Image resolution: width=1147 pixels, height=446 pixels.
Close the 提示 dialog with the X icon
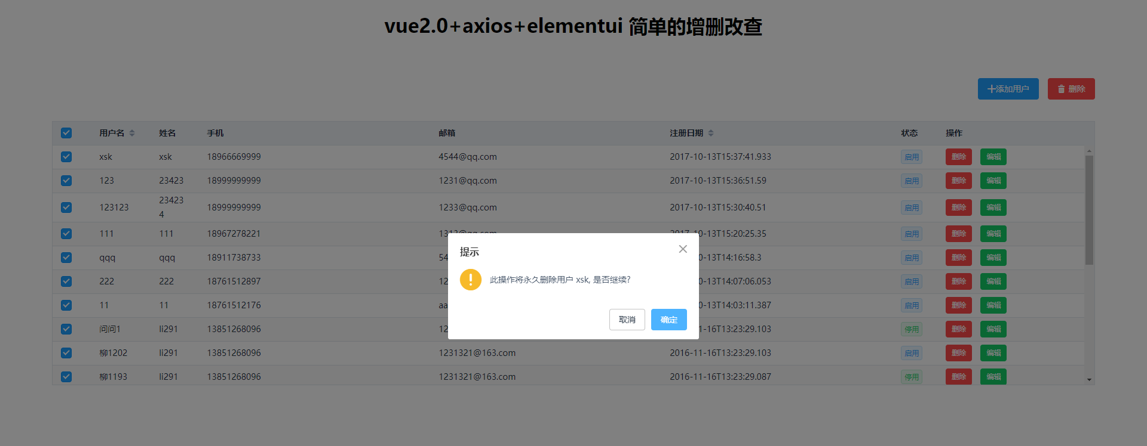[683, 249]
